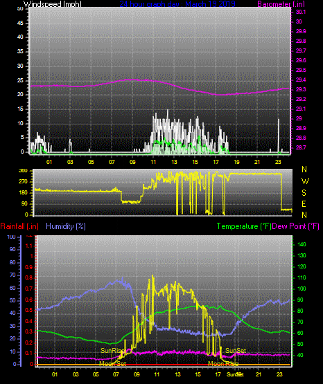Click the 'S' compass direction label

point(304,193)
